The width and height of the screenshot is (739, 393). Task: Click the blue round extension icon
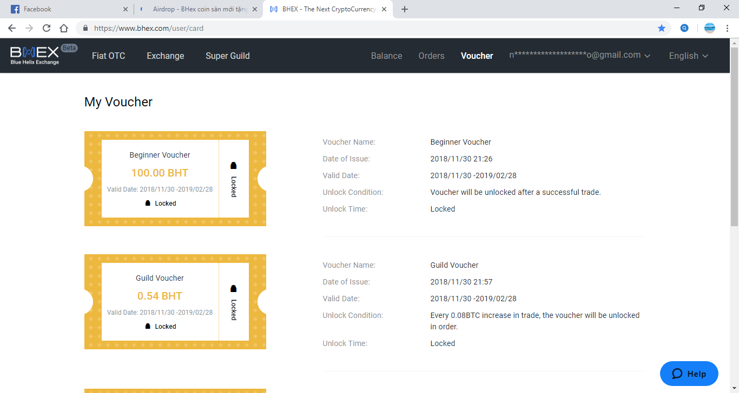click(684, 28)
